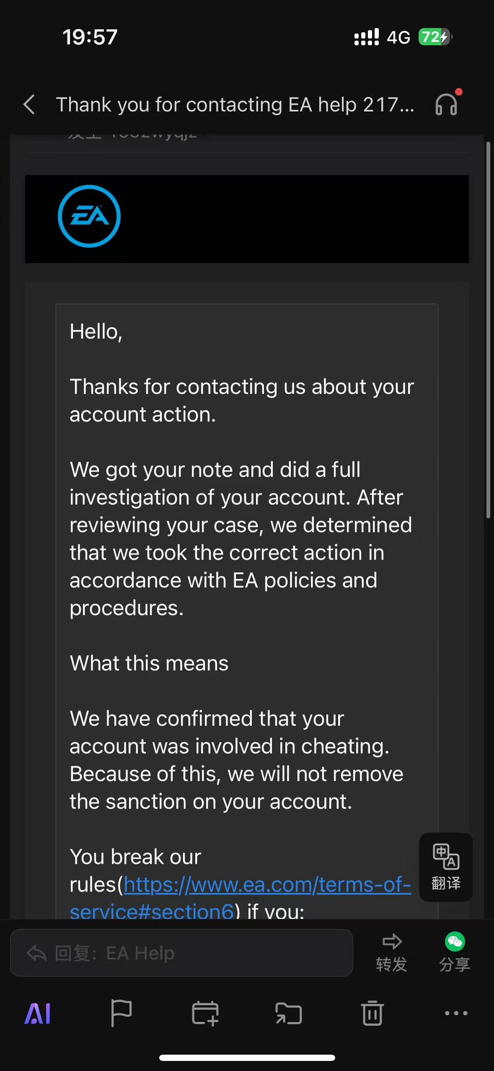Open the AI assistant icon
Screen dimensions: 494x1071
pos(38,1014)
